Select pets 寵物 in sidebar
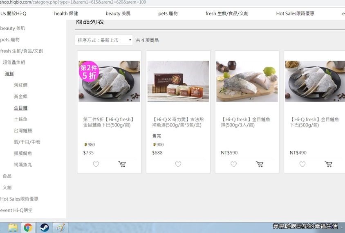The width and height of the screenshot is (345, 233). pos(10,40)
